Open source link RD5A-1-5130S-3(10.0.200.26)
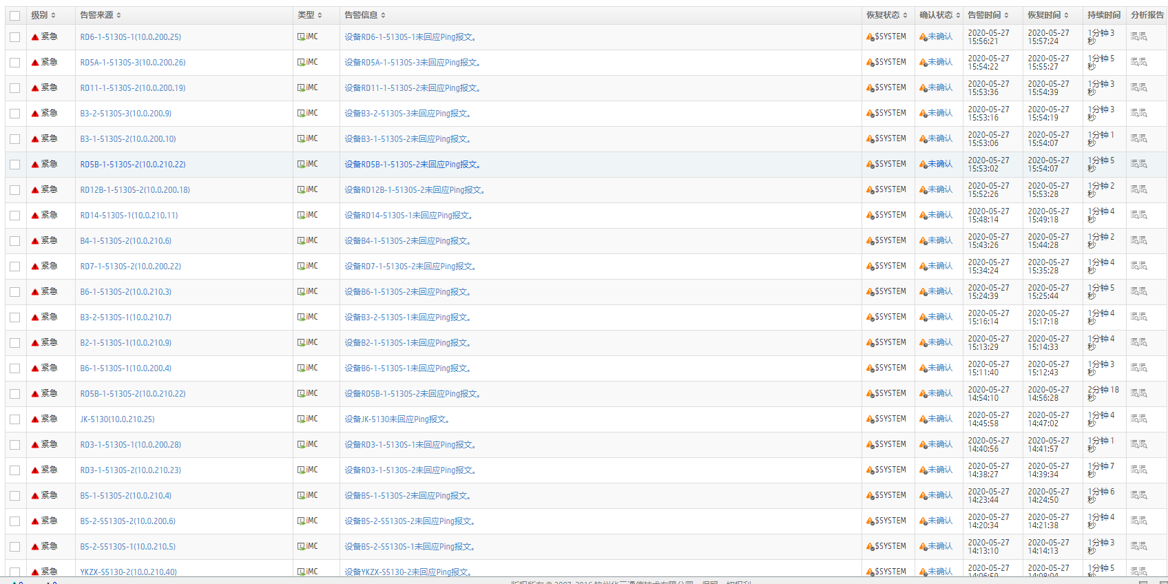1168x584 pixels. click(x=133, y=63)
